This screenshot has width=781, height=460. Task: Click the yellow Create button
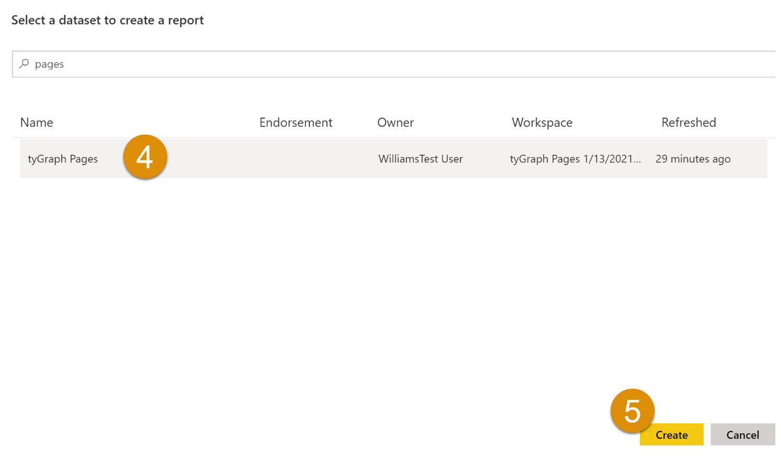[672, 434]
